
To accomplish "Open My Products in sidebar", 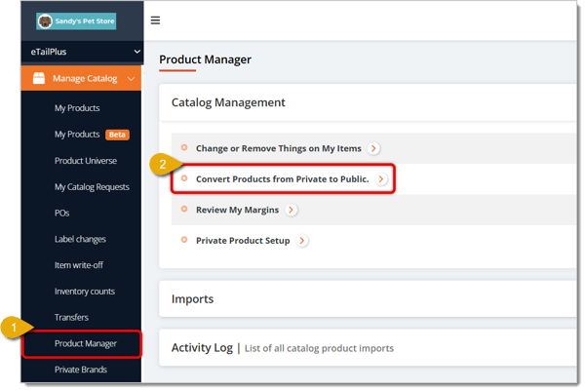I will pos(77,108).
